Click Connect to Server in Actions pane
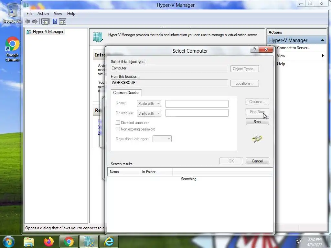This screenshot has width=331, height=248. coord(294,48)
